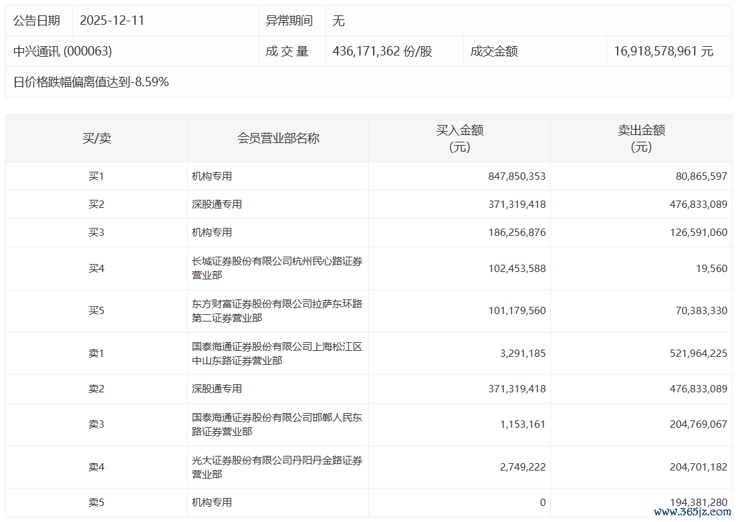Select buy amount 847,850,353 in 买1 row

(x=517, y=176)
